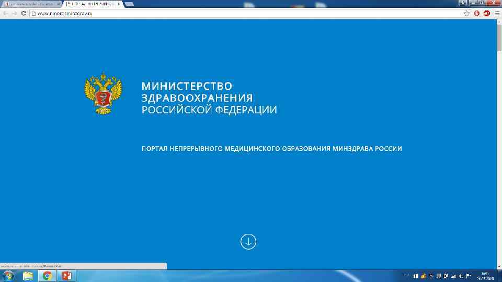Click the scrollbar down arrow
The height and width of the screenshot is (282, 502).
tap(499, 267)
